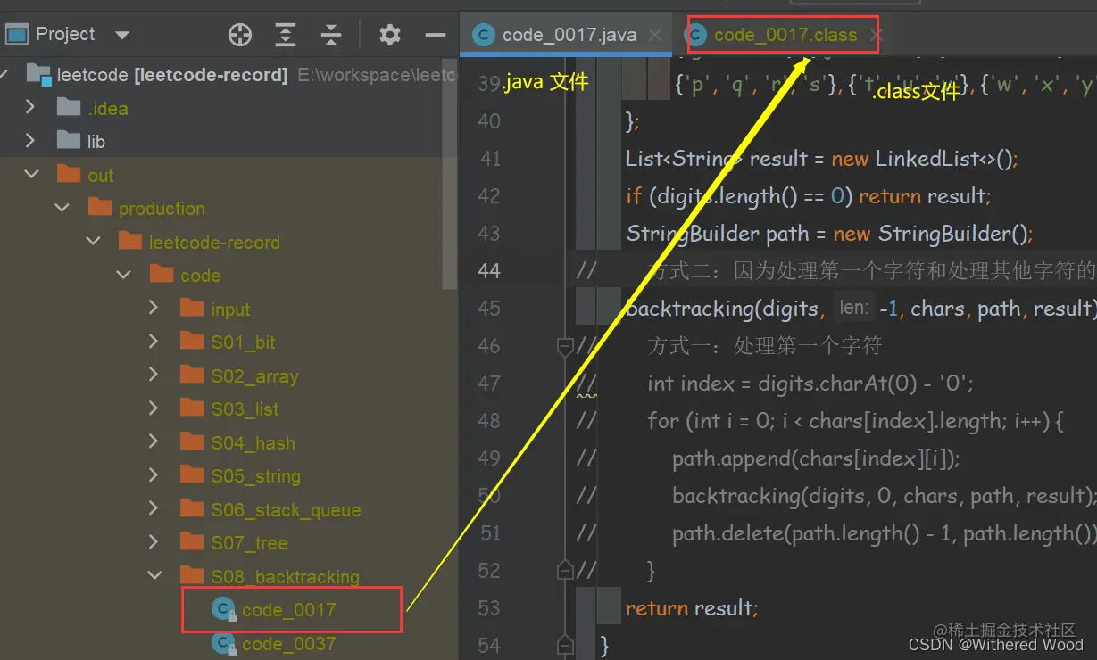Open Project panel settings gear
Viewport: 1097px width, 660px height.
[x=390, y=35]
